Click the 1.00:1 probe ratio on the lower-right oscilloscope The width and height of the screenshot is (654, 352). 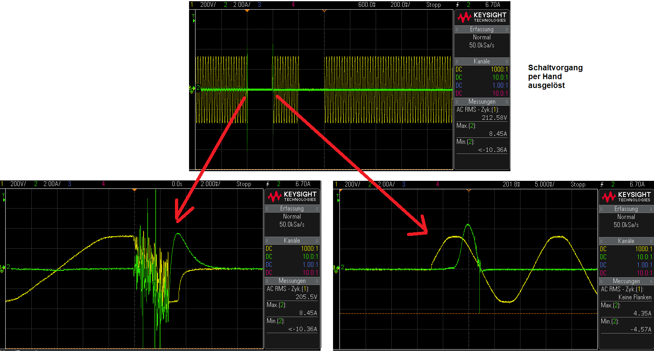tap(645, 265)
